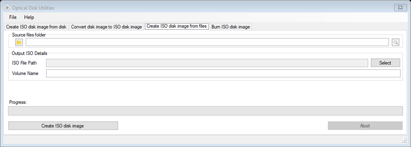Screen dimensions: 411x147
Task: Click the magnifier icon beside source folder field
Action: 395,42
